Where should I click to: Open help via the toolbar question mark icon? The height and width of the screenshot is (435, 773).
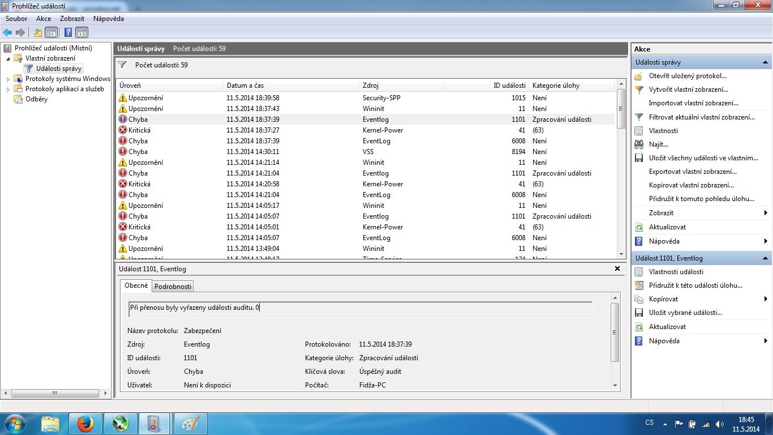click(68, 32)
